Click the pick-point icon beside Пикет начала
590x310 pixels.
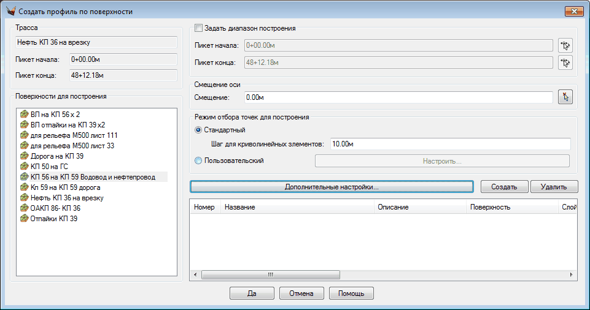click(565, 45)
